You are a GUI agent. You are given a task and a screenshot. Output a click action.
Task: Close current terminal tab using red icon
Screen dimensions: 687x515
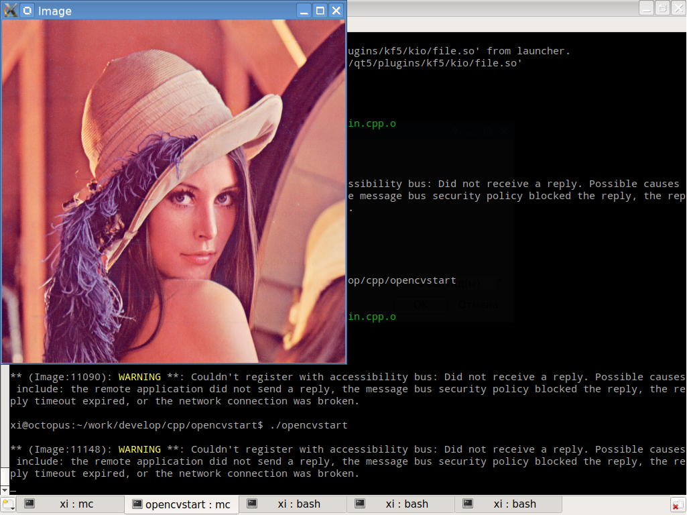click(x=678, y=505)
